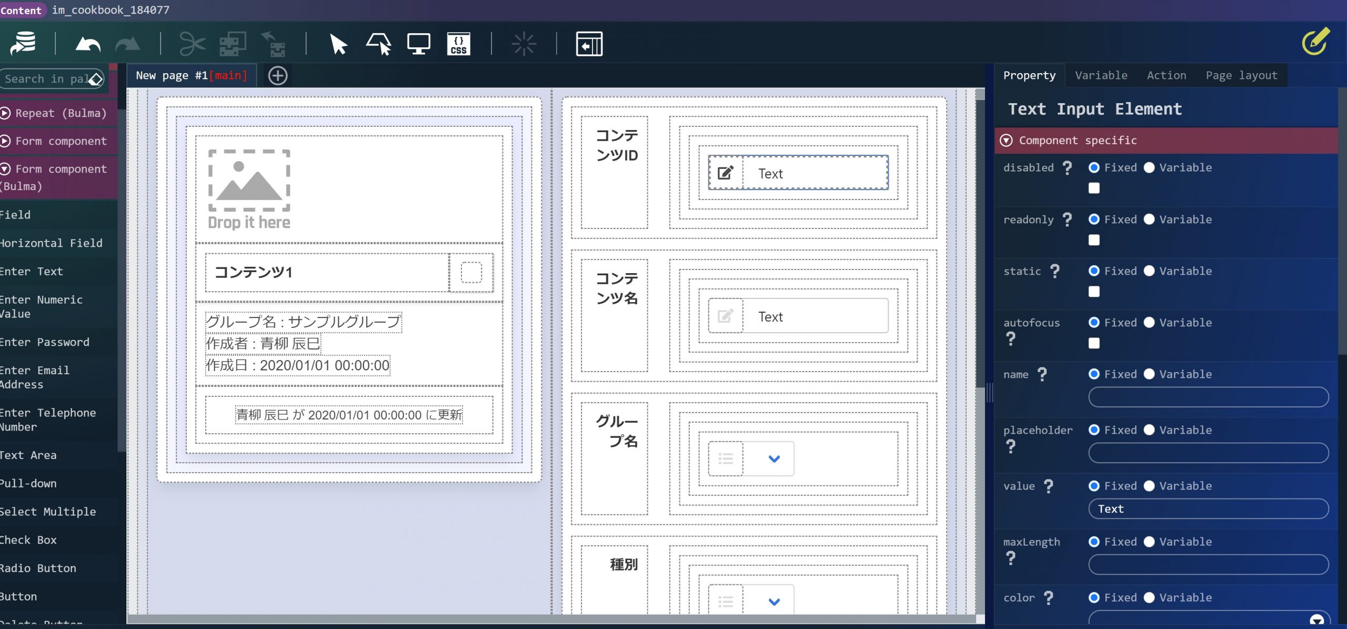Select the New page #1[main] tab

pyautogui.click(x=192, y=76)
